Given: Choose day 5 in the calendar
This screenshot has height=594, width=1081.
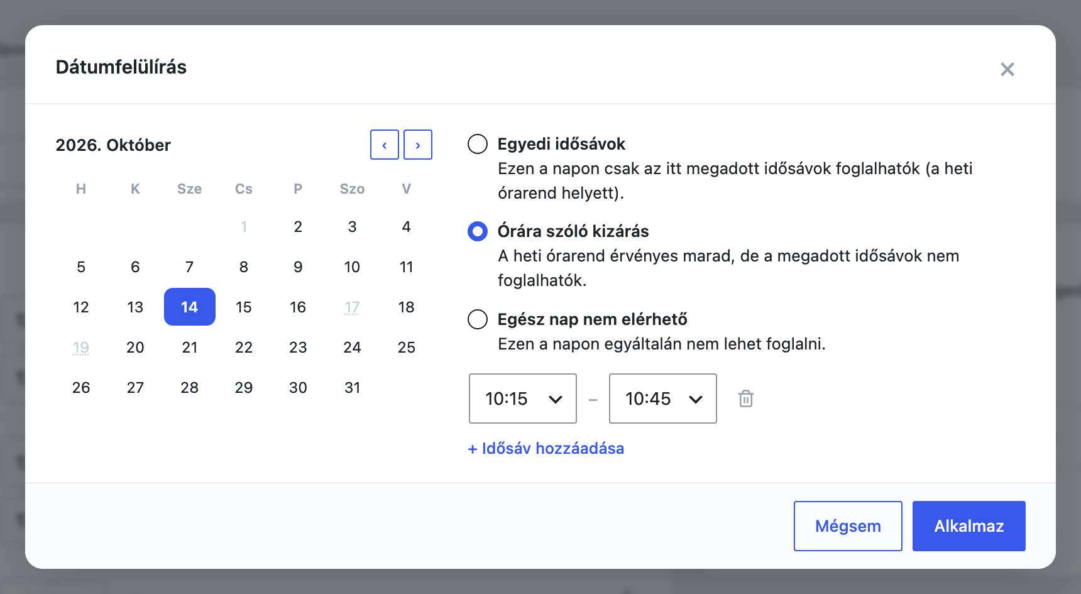Looking at the screenshot, I should 81,267.
